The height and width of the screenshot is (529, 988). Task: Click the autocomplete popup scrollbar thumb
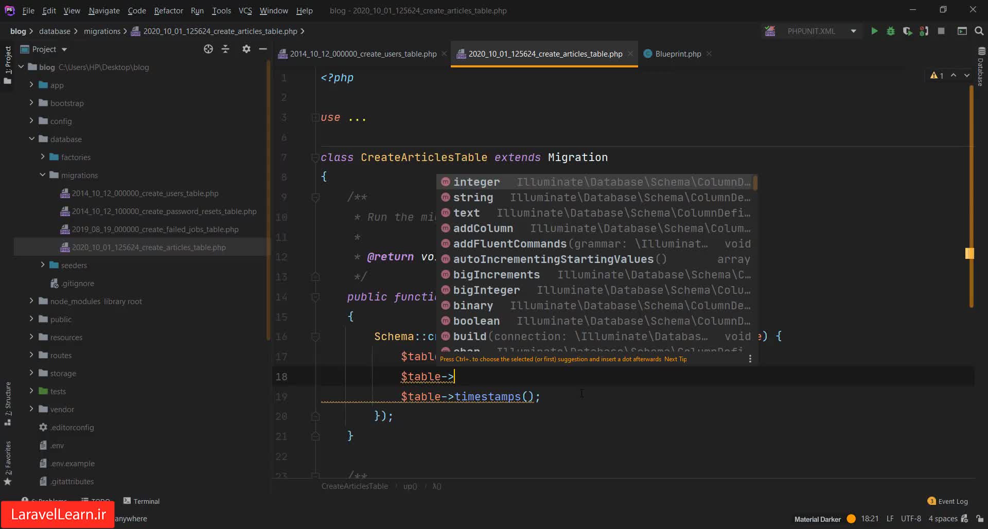pyautogui.click(x=755, y=183)
